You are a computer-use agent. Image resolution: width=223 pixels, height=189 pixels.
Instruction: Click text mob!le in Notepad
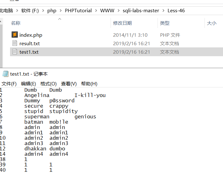point(59,122)
